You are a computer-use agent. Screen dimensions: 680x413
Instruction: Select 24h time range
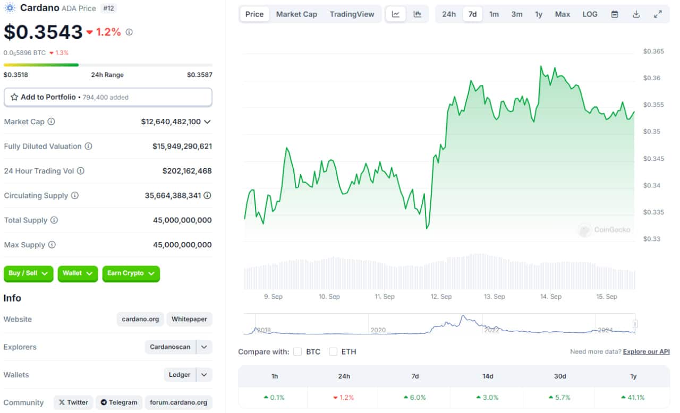[449, 14]
